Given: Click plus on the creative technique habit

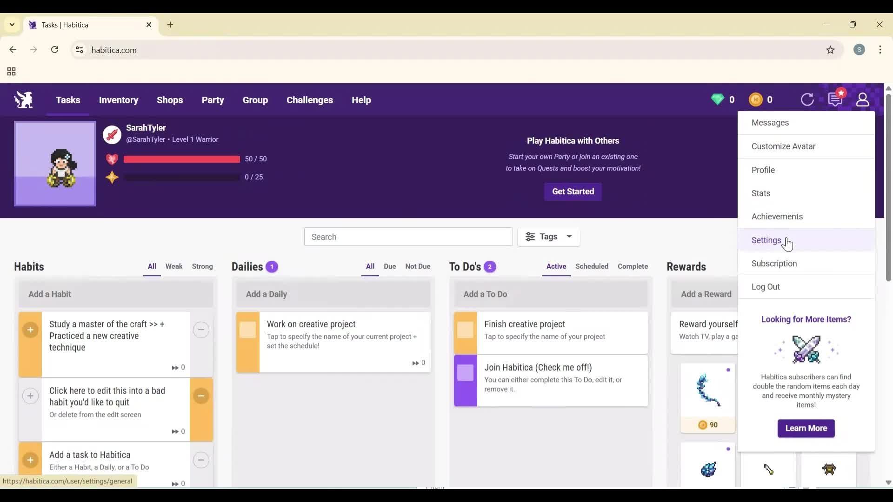Looking at the screenshot, I should click(x=30, y=330).
